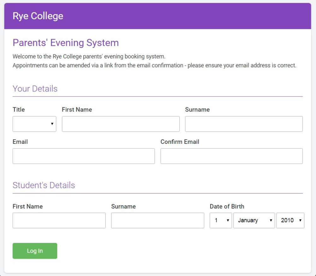This screenshot has width=316, height=276.
Task: Click the Confirm Email label
Action: pyautogui.click(x=180, y=142)
